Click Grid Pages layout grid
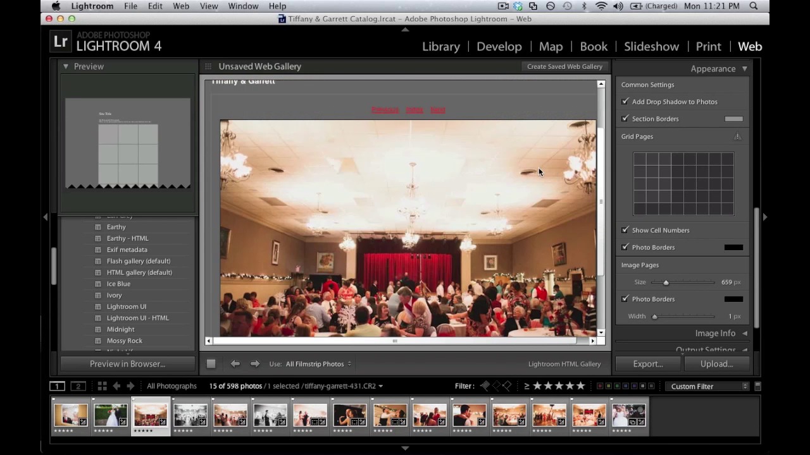The width and height of the screenshot is (810, 455). pos(683,184)
